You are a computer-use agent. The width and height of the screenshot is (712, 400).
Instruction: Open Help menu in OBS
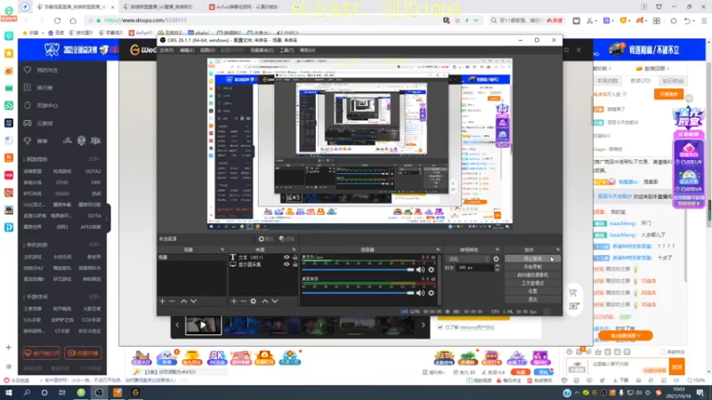click(307, 51)
